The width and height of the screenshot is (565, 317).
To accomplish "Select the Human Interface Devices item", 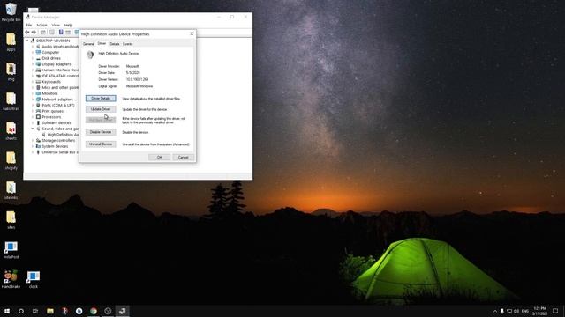I will [x=60, y=70].
